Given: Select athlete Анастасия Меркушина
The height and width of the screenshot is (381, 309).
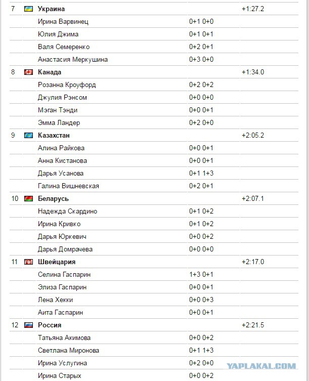Looking at the screenshot, I should click(73, 60).
